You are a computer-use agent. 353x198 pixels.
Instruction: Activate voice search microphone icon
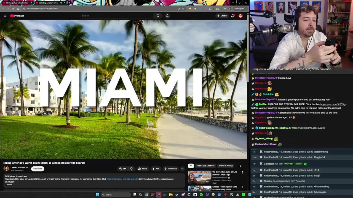(x=167, y=16)
